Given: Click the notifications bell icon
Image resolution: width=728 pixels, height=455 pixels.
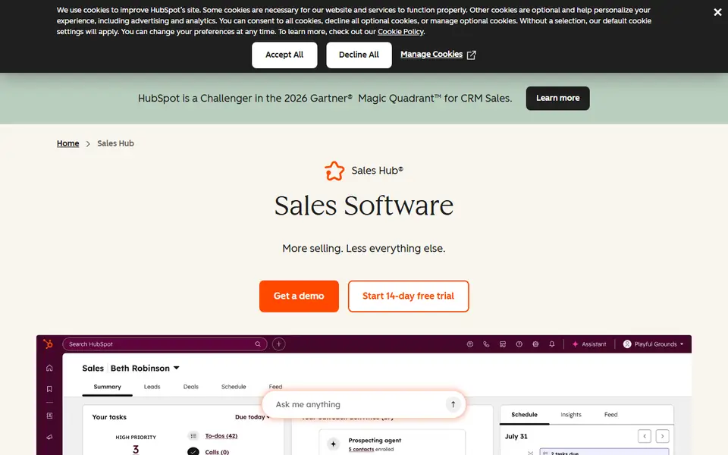Looking at the screenshot, I should pos(551,344).
